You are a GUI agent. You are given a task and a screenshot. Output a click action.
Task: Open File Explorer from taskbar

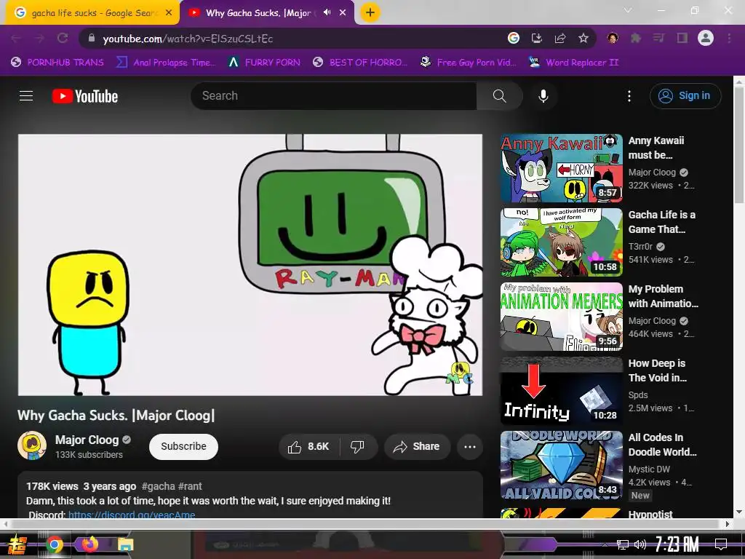point(125,544)
